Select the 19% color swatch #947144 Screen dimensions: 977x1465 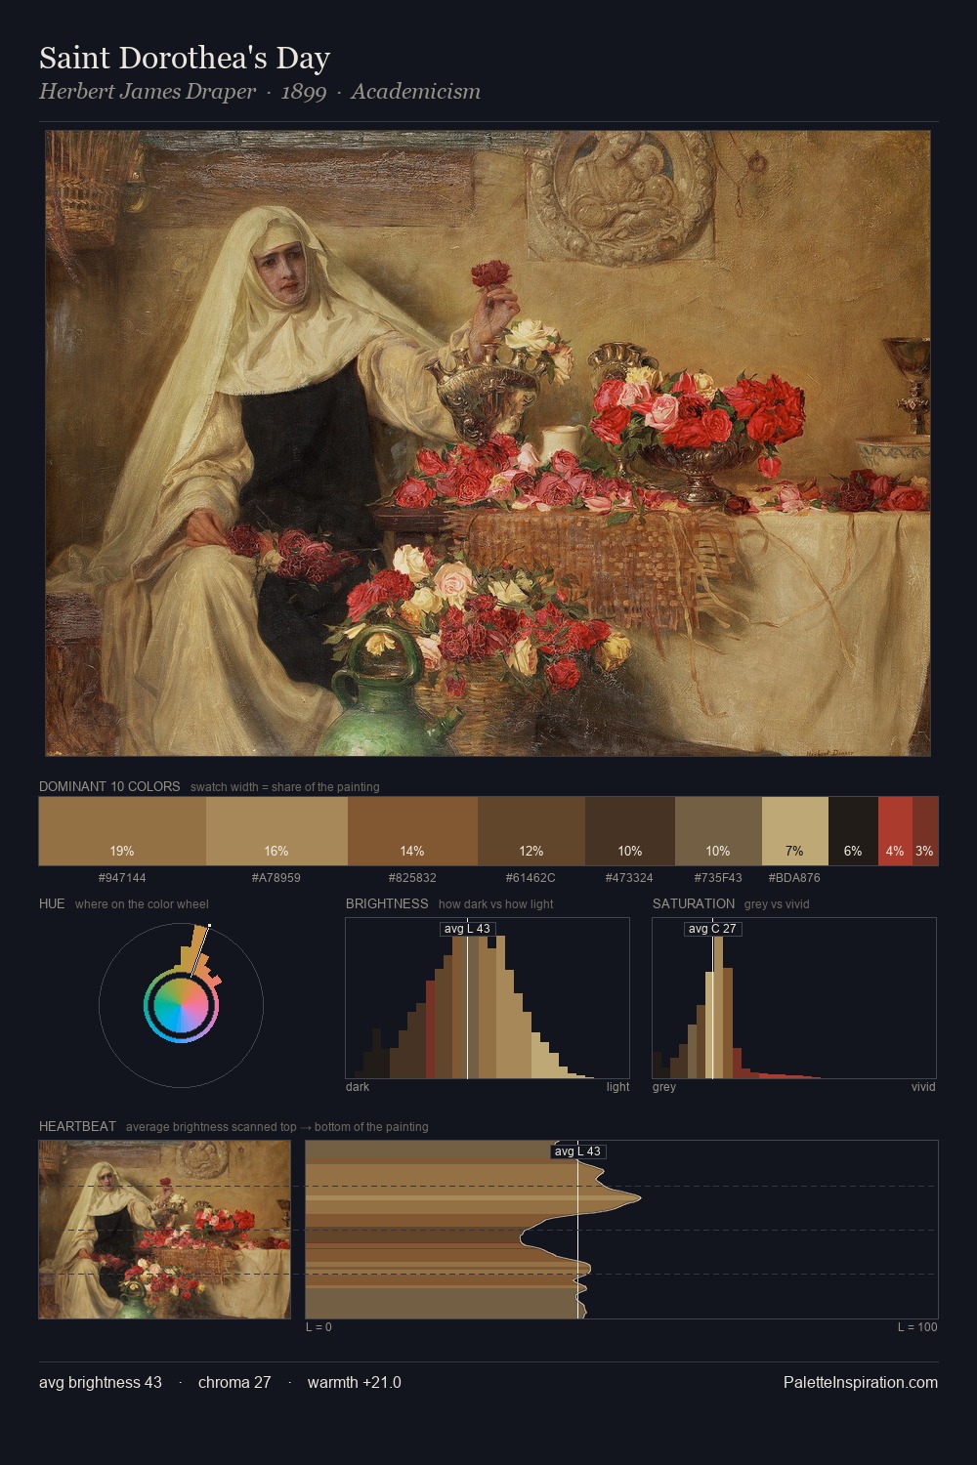(x=122, y=831)
